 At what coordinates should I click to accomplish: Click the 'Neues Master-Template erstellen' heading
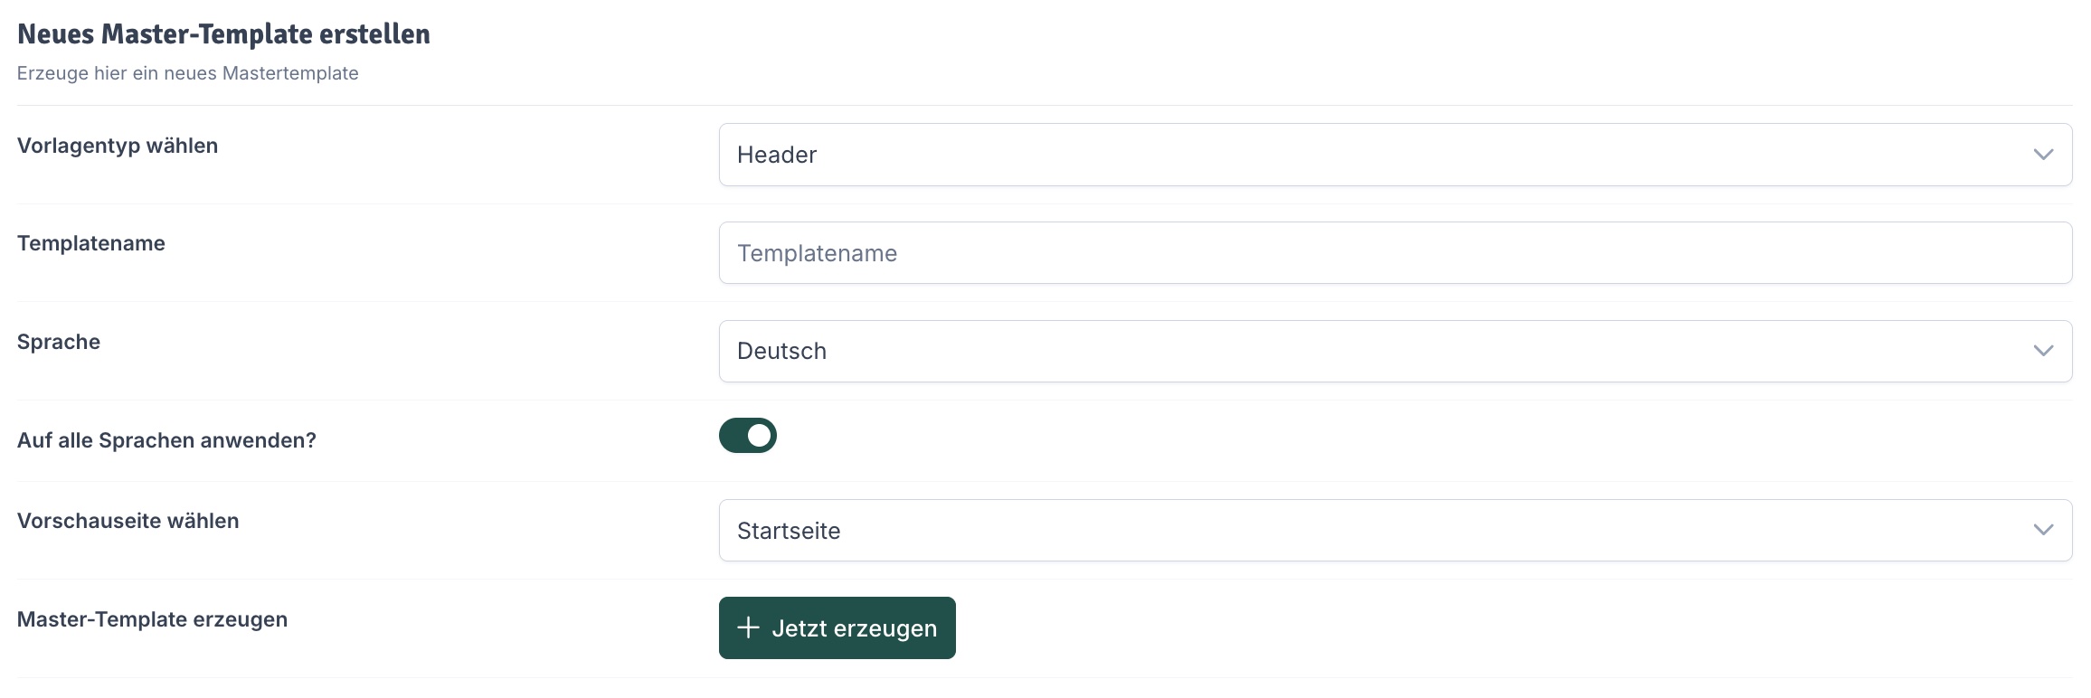coord(223,34)
